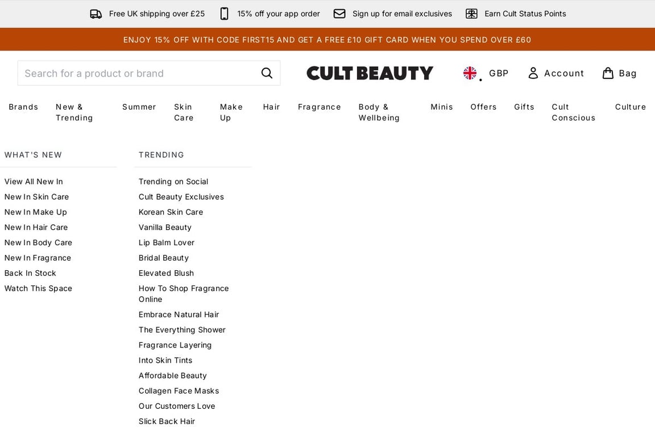This screenshot has width=655, height=436.
Task: Go to Free UK shipping over £25 info
Action: (157, 14)
